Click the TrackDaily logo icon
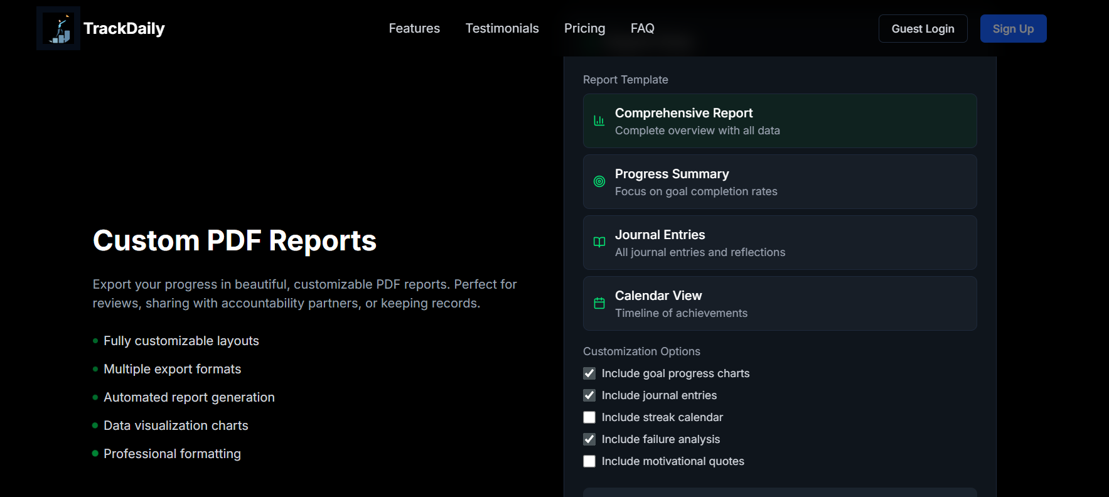Image resolution: width=1109 pixels, height=497 pixels. point(58,28)
